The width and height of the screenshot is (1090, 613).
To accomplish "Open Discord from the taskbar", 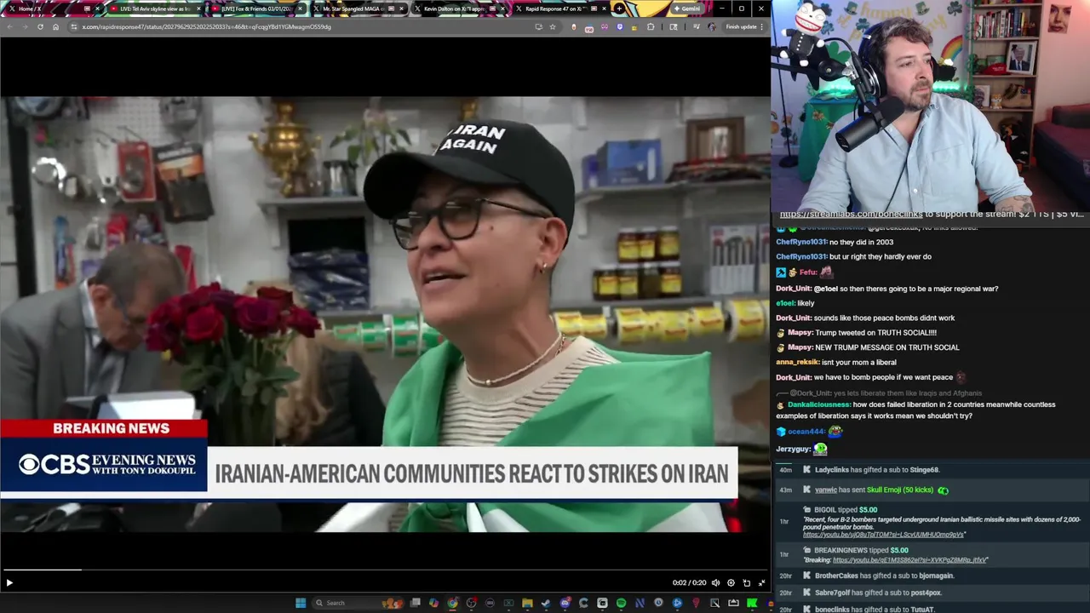I will coord(565,603).
